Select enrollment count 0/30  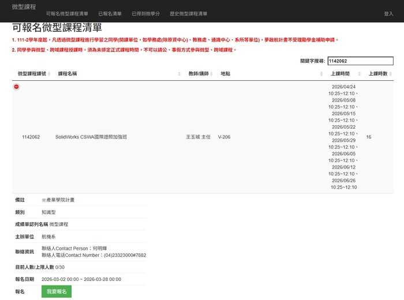click(60, 267)
